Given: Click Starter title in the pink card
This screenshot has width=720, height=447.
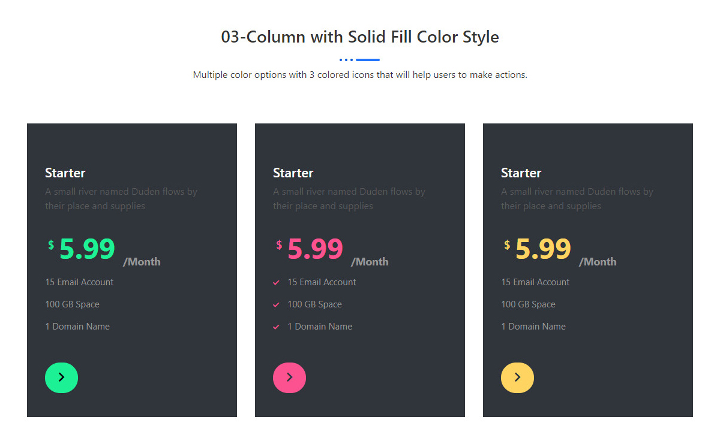Looking at the screenshot, I should tap(293, 173).
